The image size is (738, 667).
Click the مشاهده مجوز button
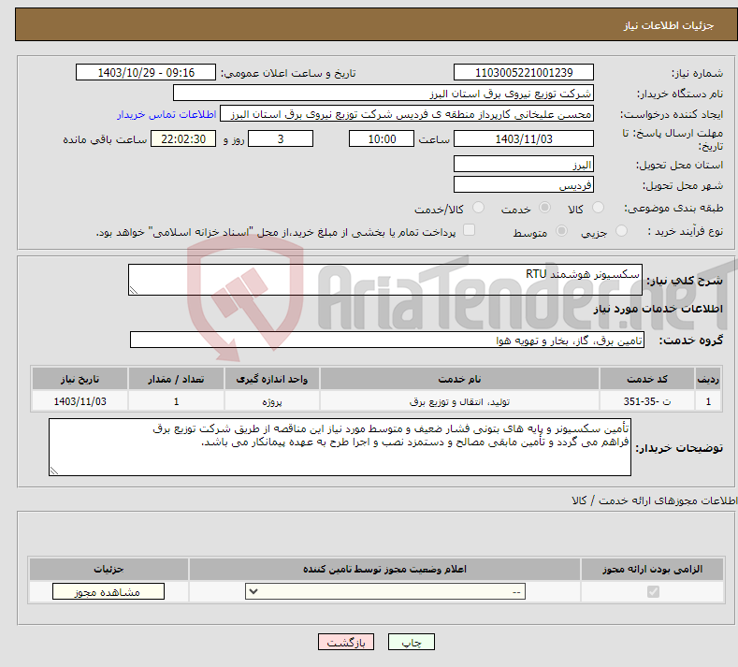coord(109,591)
